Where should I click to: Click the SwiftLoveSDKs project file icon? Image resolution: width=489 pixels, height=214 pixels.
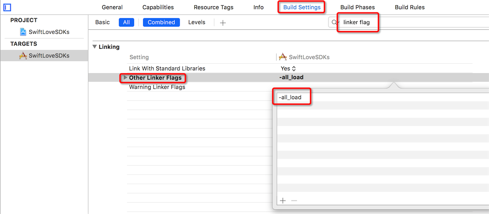pyautogui.click(x=23, y=32)
